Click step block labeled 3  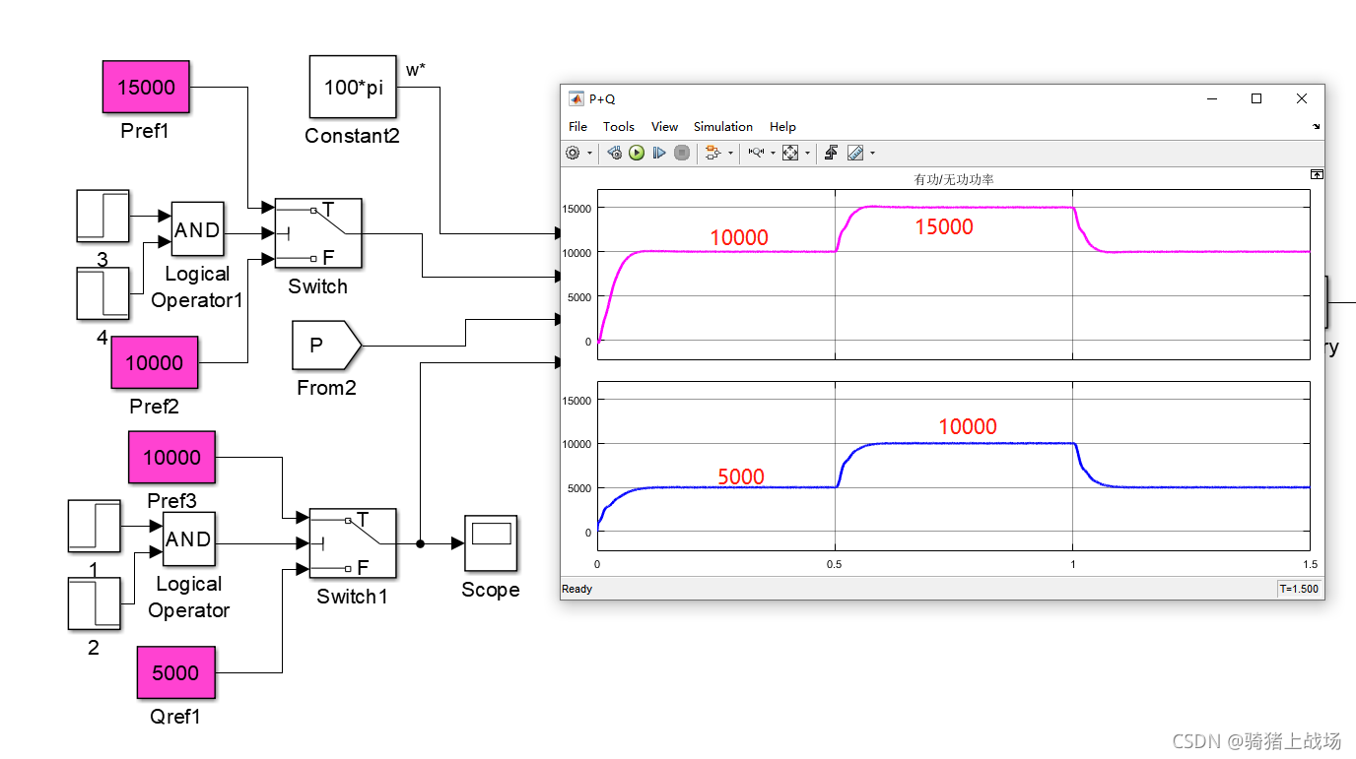click(x=102, y=216)
